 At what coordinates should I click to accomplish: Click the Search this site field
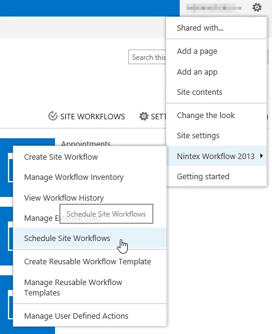(147, 57)
